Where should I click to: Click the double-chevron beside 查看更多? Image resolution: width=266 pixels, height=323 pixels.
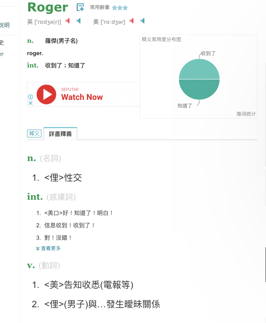click(x=38, y=249)
